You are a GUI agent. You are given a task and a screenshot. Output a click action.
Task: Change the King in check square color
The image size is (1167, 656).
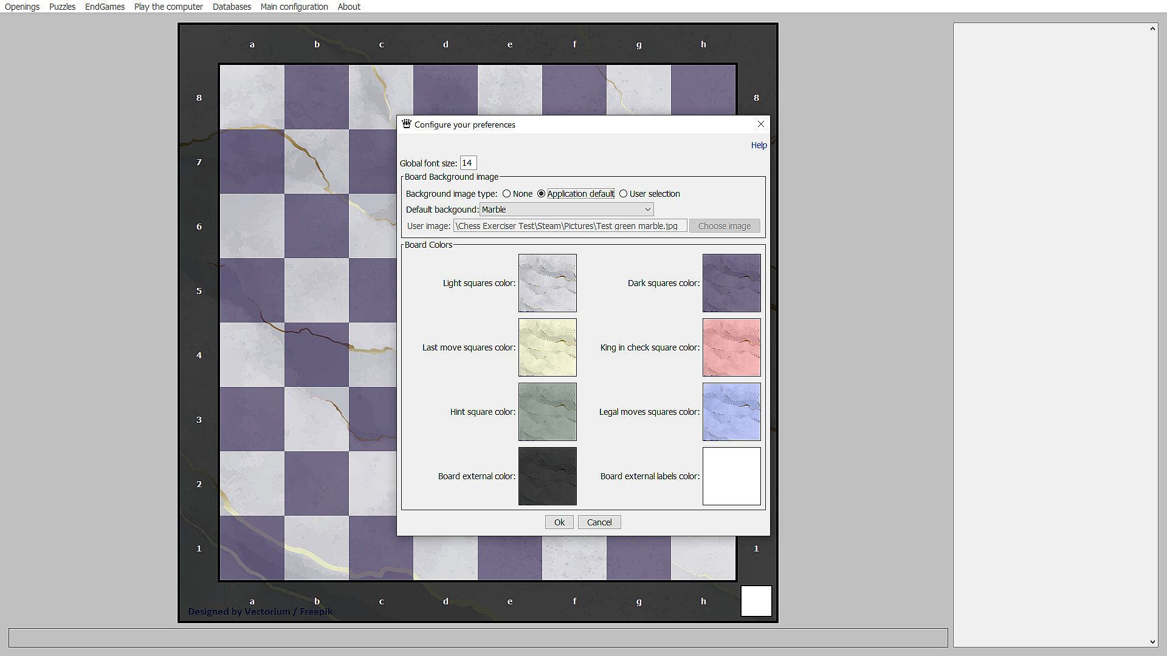731,347
